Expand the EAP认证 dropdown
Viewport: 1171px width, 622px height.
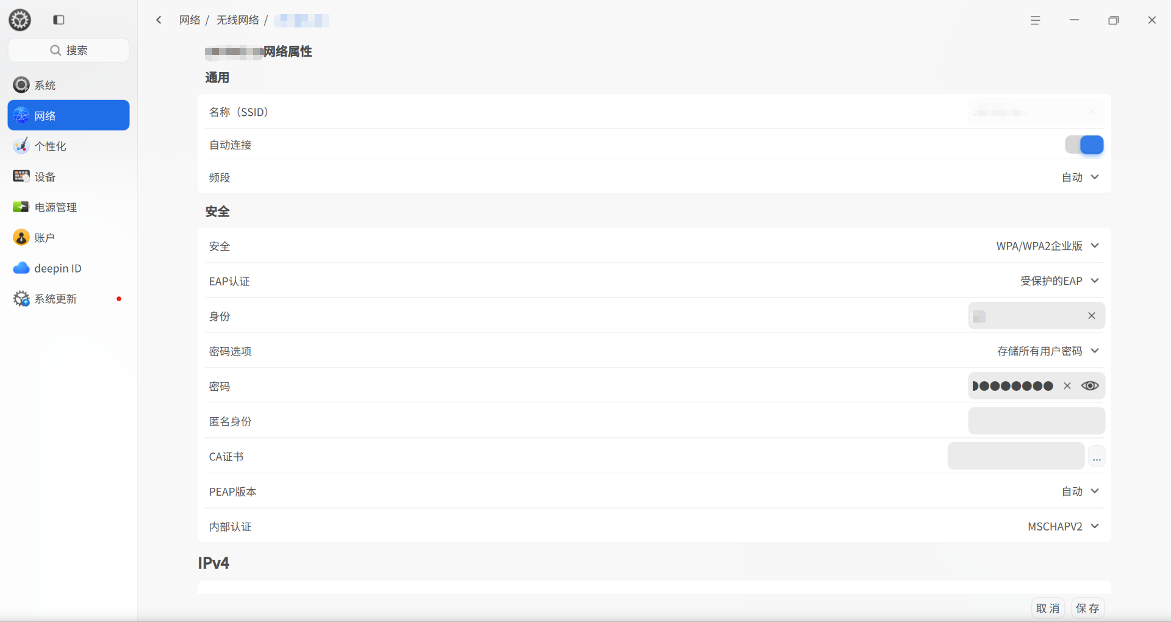tap(1059, 281)
